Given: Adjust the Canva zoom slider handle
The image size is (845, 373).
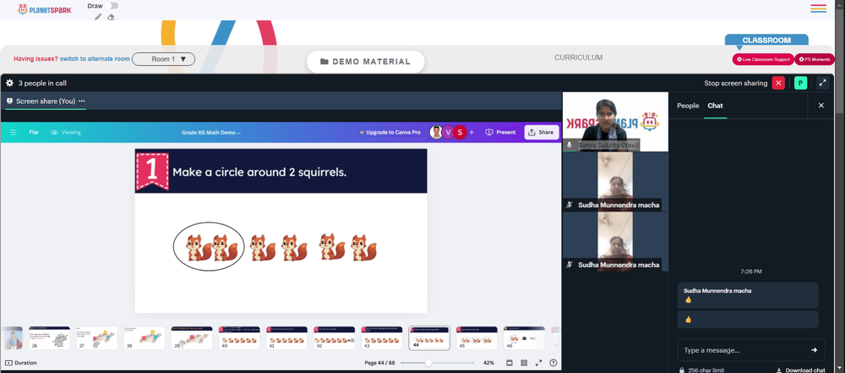Looking at the screenshot, I should 428,363.
